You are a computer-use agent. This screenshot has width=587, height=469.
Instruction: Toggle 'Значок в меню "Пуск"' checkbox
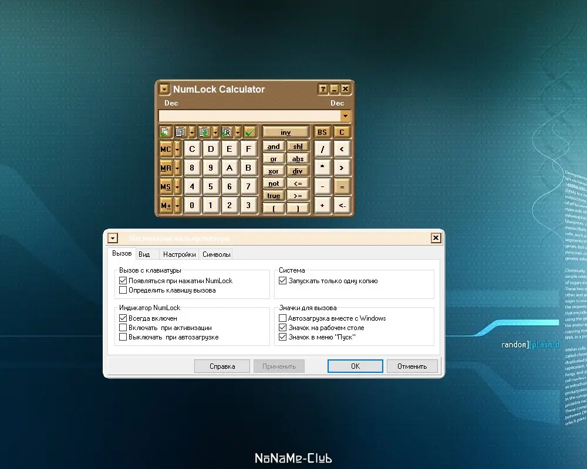click(x=283, y=337)
